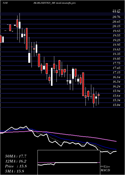125x175 pixels.
Task: Click the last red candlestick on the right
Action: (99, 95)
